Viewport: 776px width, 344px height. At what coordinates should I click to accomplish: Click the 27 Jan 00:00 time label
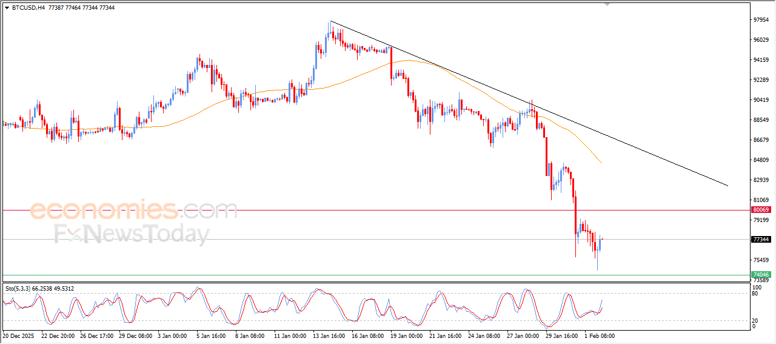click(x=524, y=336)
